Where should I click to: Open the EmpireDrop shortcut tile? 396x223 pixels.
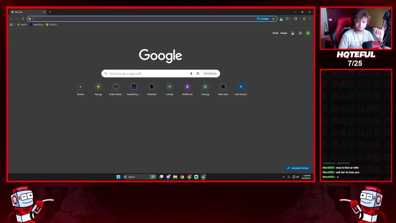tap(134, 89)
